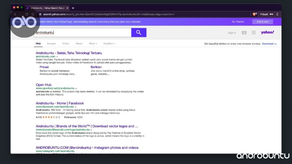
Task: Open a new browser tab with plus icon
Action: pyautogui.click(x=73, y=8)
